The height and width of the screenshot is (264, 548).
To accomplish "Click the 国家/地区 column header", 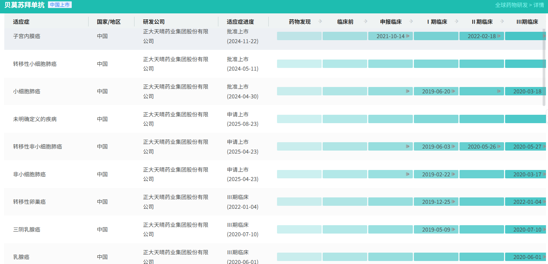I will (x=109, y=22).
